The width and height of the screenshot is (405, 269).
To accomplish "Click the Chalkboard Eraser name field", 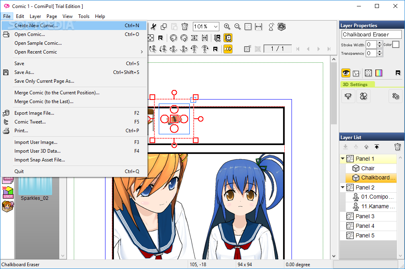I will [371, 34].
